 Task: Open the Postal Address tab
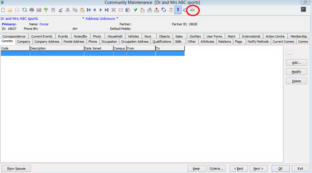tap(74, 41)
